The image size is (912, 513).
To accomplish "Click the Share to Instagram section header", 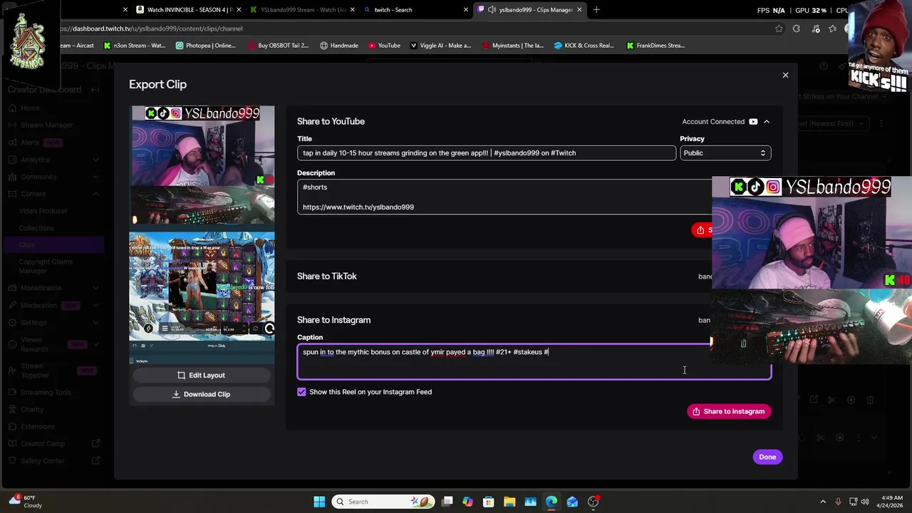I will (333, 320).
